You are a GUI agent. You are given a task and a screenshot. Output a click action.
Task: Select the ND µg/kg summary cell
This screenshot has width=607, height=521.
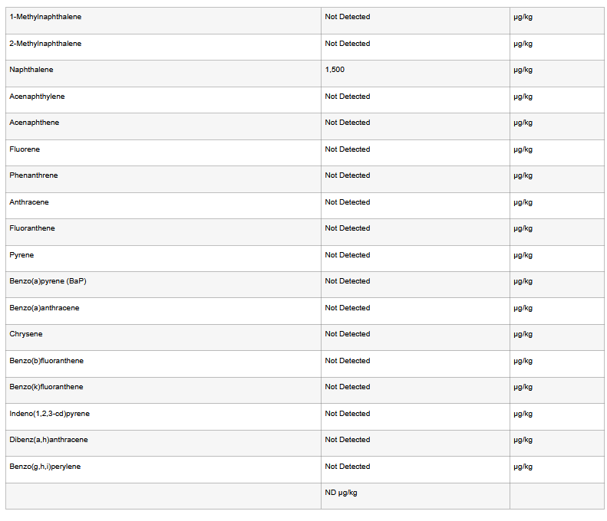341,493
